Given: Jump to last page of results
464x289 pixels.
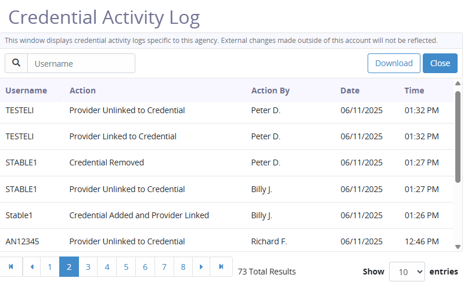Looking at the screenshot, I should pos(221,267).
